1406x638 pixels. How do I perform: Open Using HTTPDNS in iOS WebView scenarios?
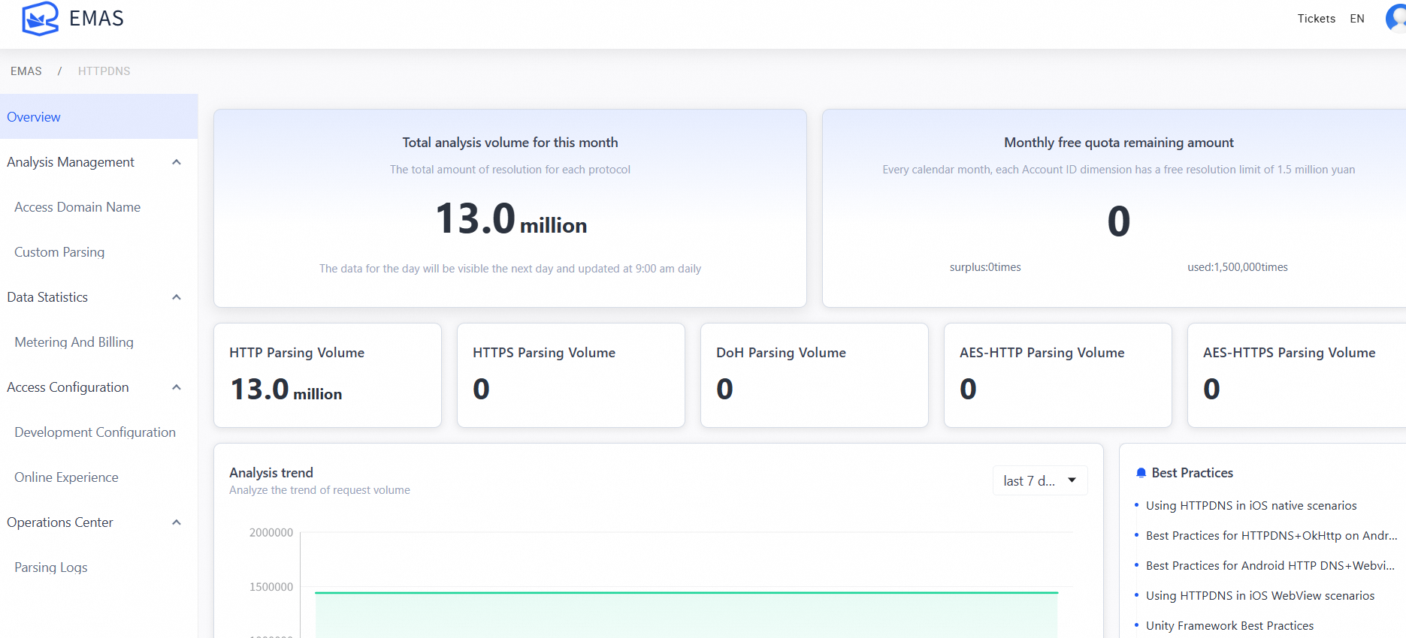(x=1260, y=596)
